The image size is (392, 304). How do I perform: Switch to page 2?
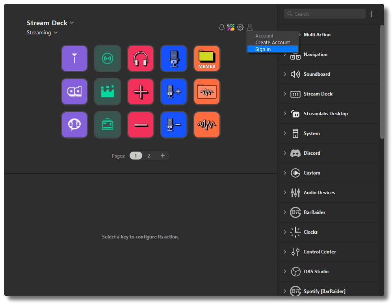149,156
